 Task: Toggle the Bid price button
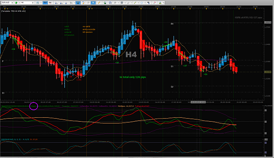click(x=45, y=3)
